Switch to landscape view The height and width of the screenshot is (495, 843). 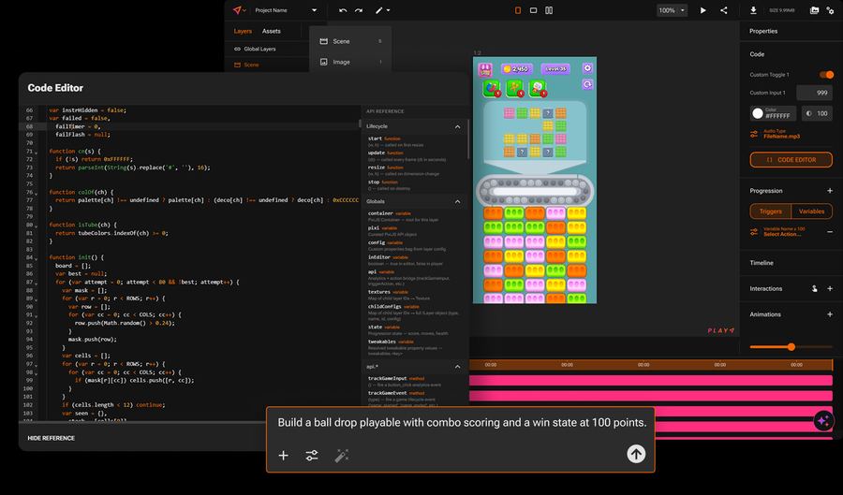point(533,10)
